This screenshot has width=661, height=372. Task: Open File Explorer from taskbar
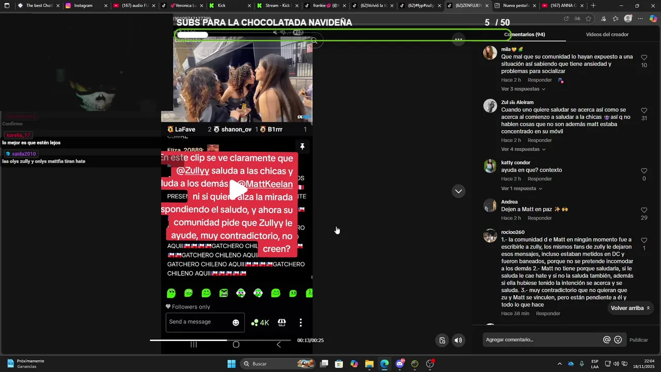[x=369, y=364]
